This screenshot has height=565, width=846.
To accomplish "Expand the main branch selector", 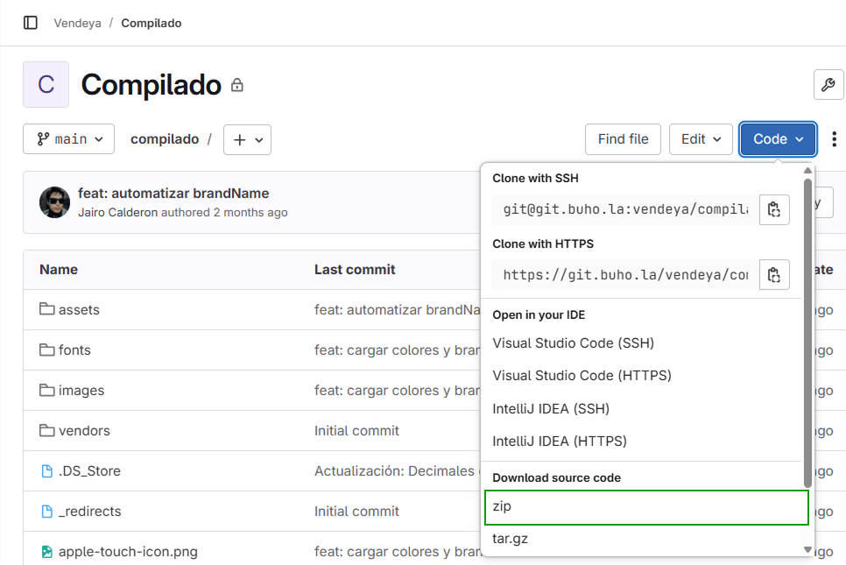I will (69, 139).
